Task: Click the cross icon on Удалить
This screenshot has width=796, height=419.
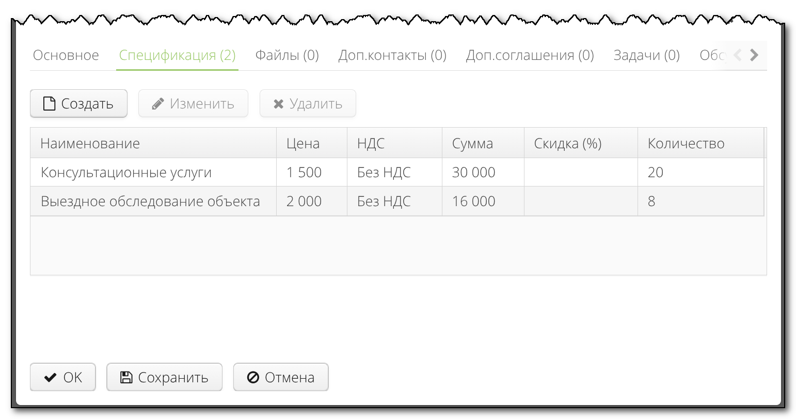Action: tap(278, 104)
